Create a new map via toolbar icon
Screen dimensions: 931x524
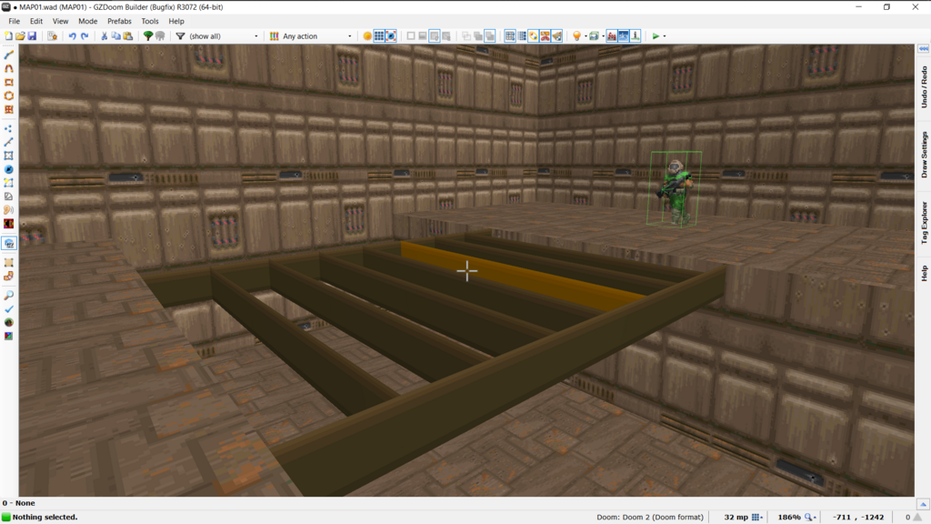point(8,36)
